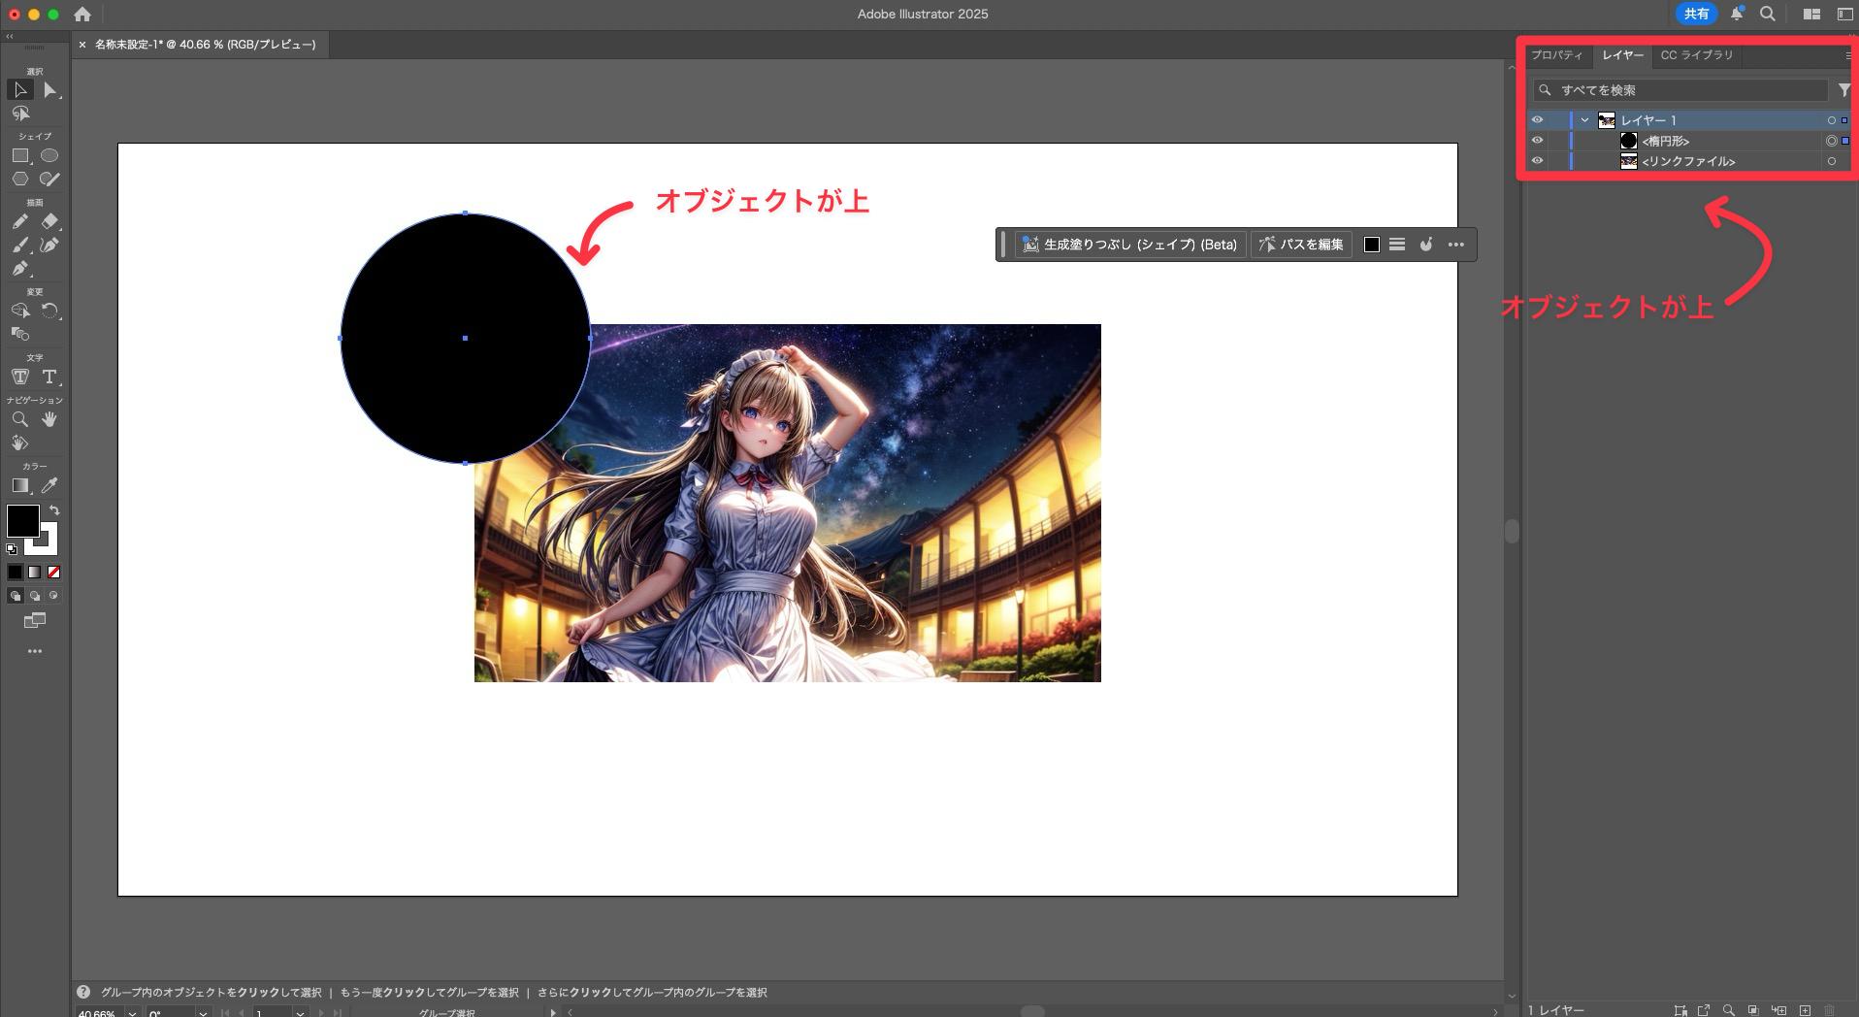Switch to the レイヤー tab
The height and width of the screenshot is (1017, 1859).
click(1623, 55)
